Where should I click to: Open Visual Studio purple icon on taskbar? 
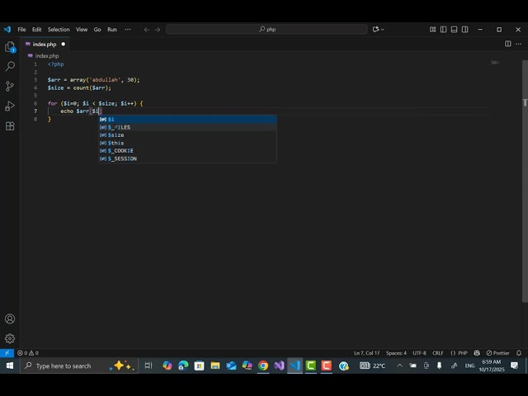click(279, 365)
